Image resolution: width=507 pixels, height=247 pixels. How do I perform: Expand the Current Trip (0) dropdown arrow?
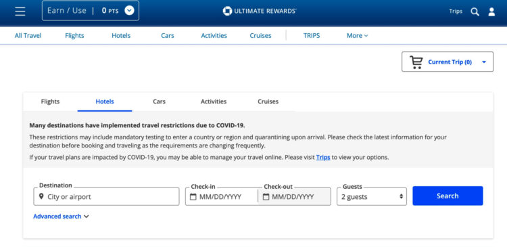click(x=484, y=62)
